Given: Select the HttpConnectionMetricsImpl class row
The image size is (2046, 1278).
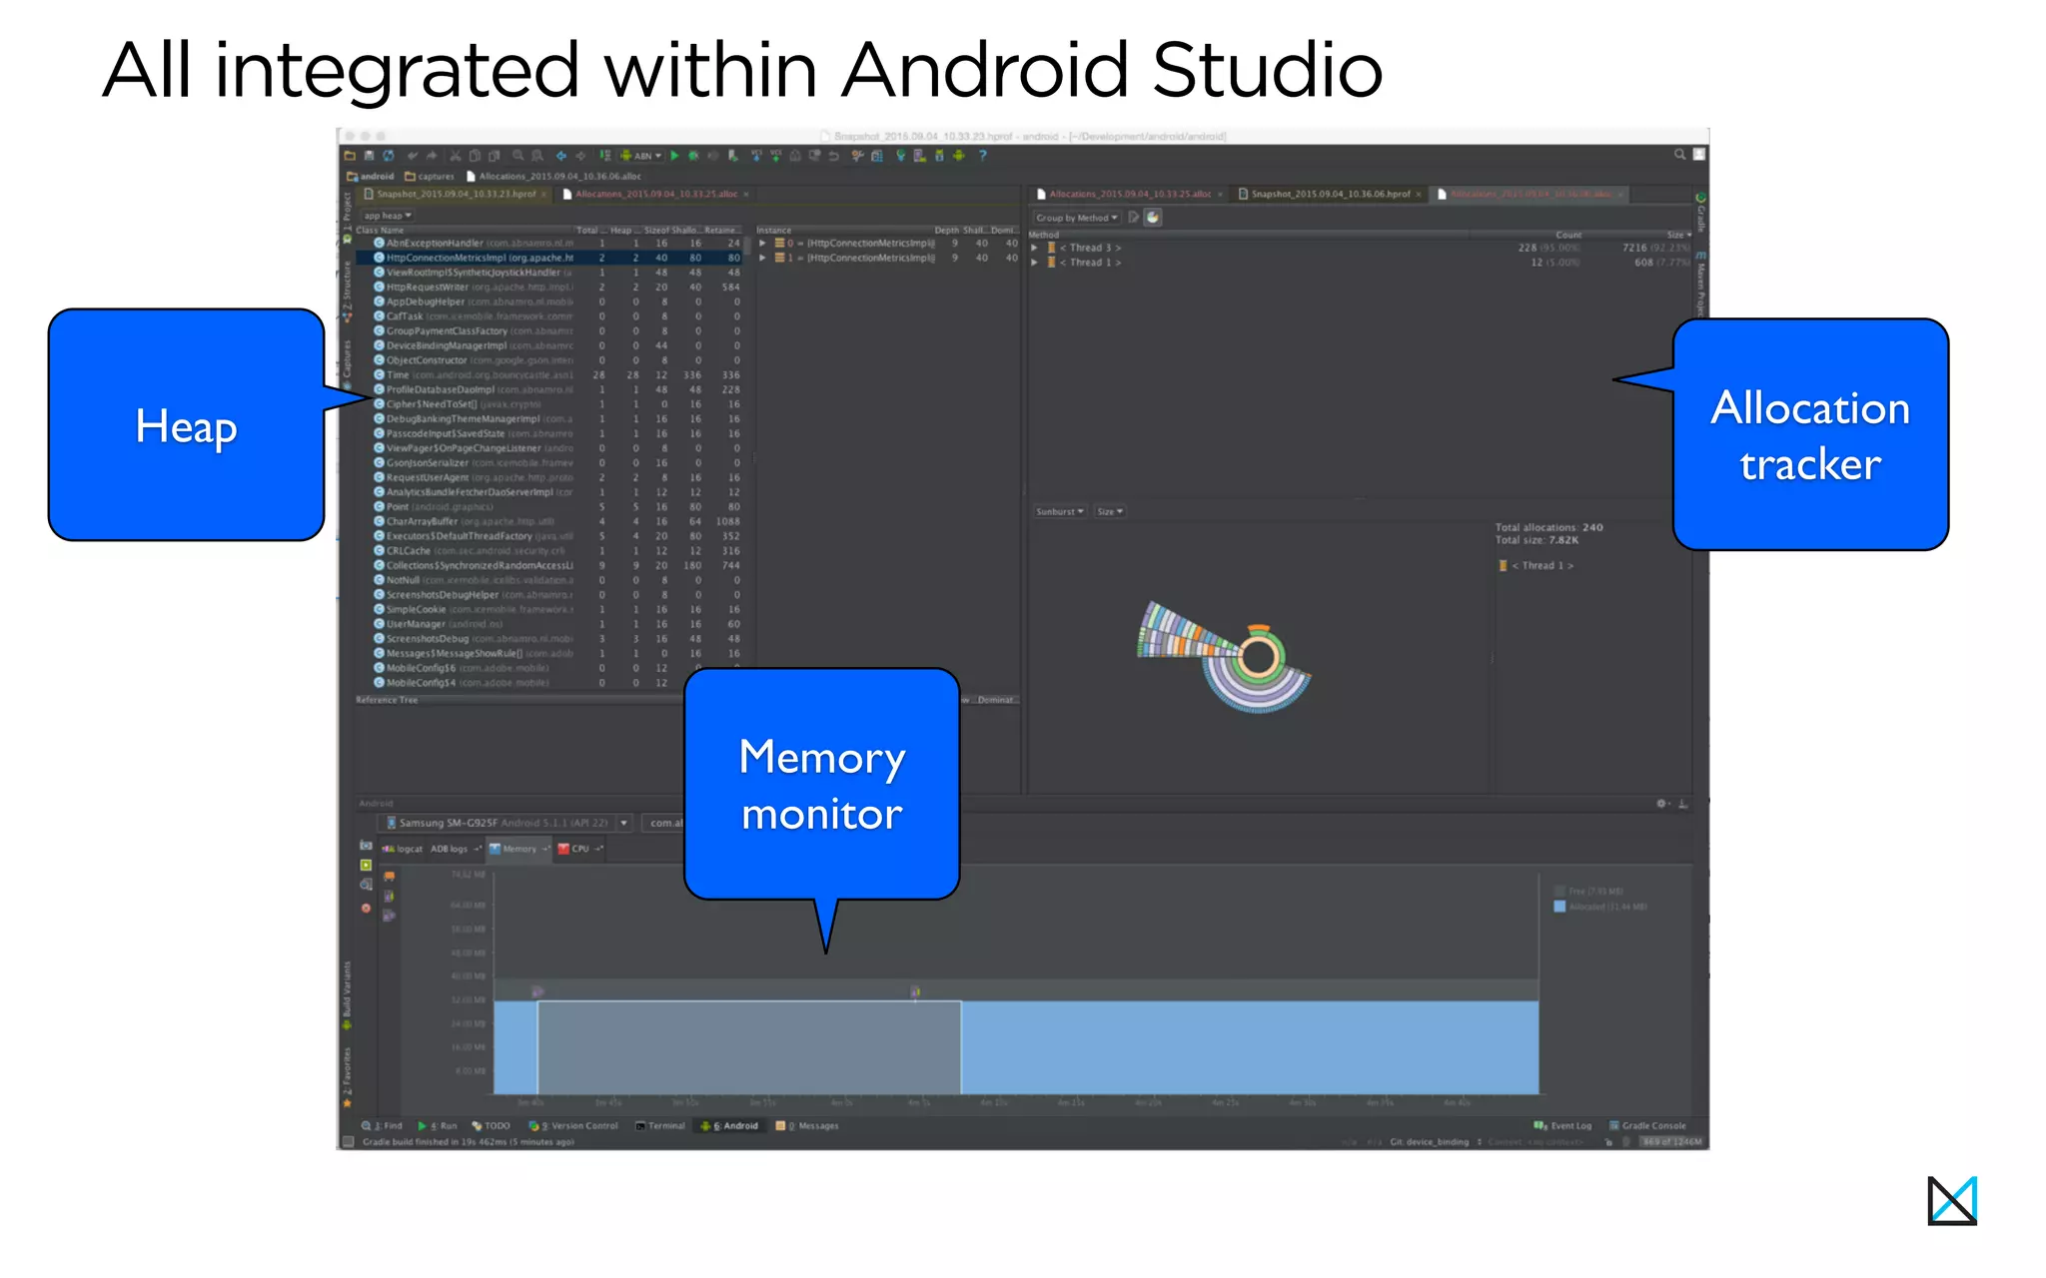Looking at the screenshot, I should [549, 258].
